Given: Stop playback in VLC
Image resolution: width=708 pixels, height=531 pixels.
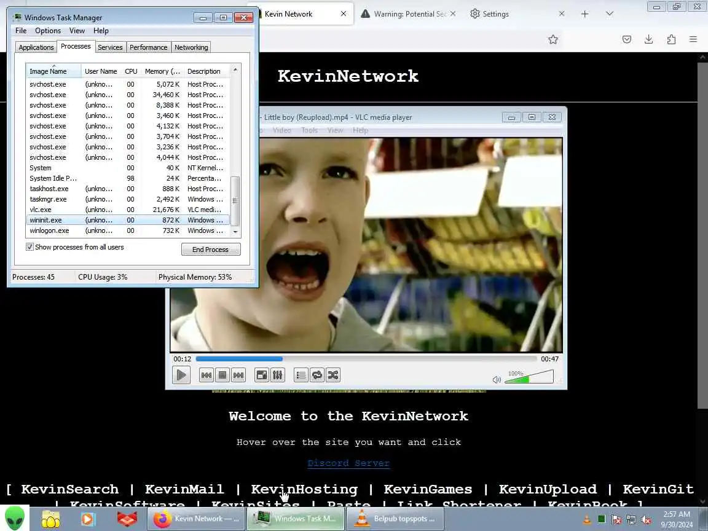Looking at the screenshot, I should coord(222,376).
